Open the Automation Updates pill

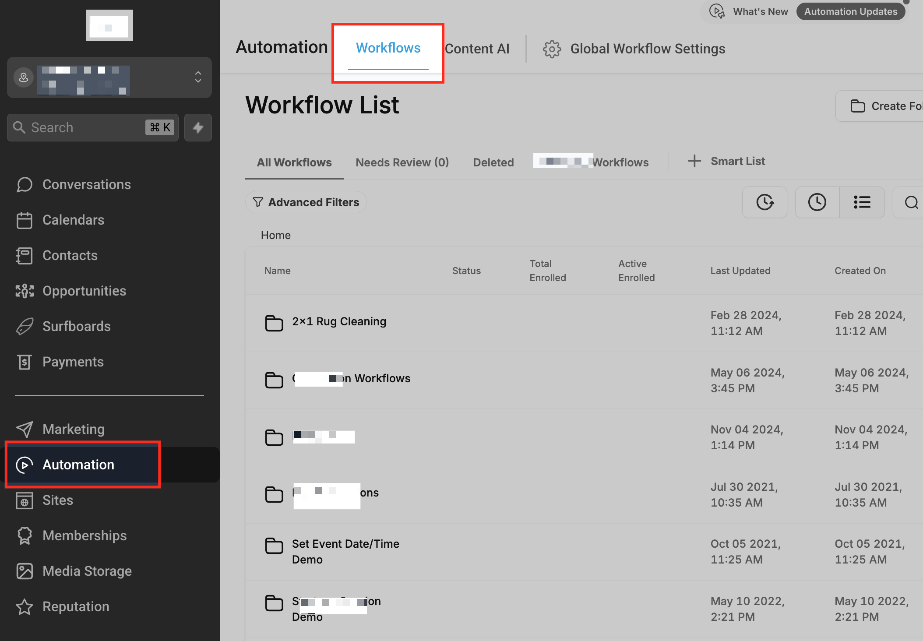850,11
